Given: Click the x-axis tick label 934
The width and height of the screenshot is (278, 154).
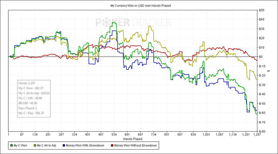Looking at the screenshot, I should [193, 135].
